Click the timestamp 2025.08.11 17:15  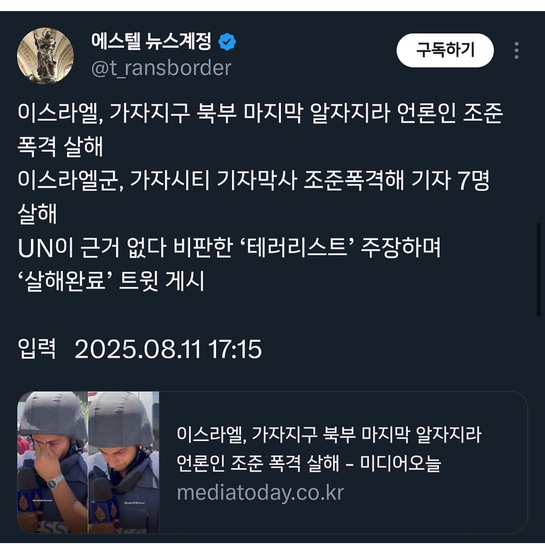[168, 350]
